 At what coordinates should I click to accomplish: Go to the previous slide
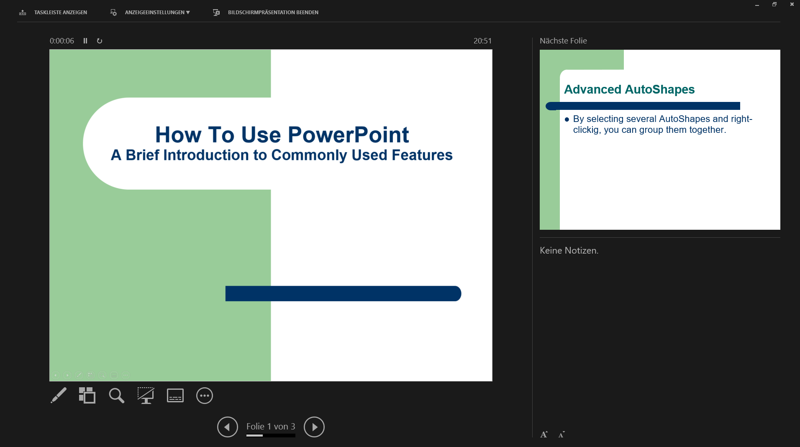(x=227, y=427)
